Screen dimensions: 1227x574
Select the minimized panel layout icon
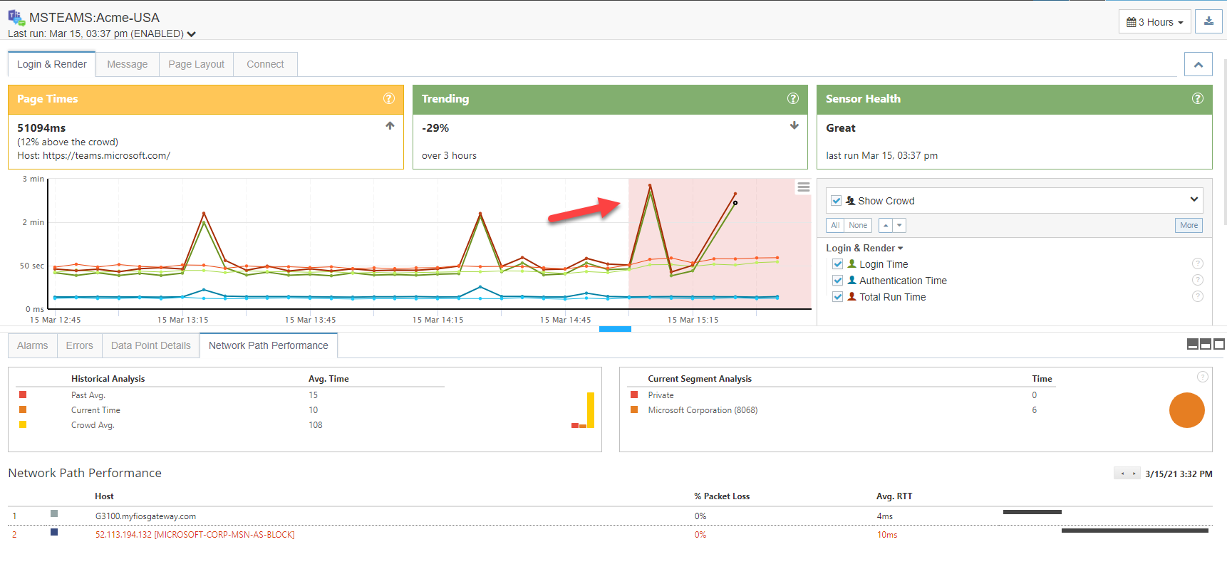click(x=1193, y=344)
